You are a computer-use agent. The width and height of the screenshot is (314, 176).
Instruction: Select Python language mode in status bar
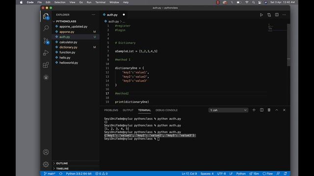pos(241,174)
